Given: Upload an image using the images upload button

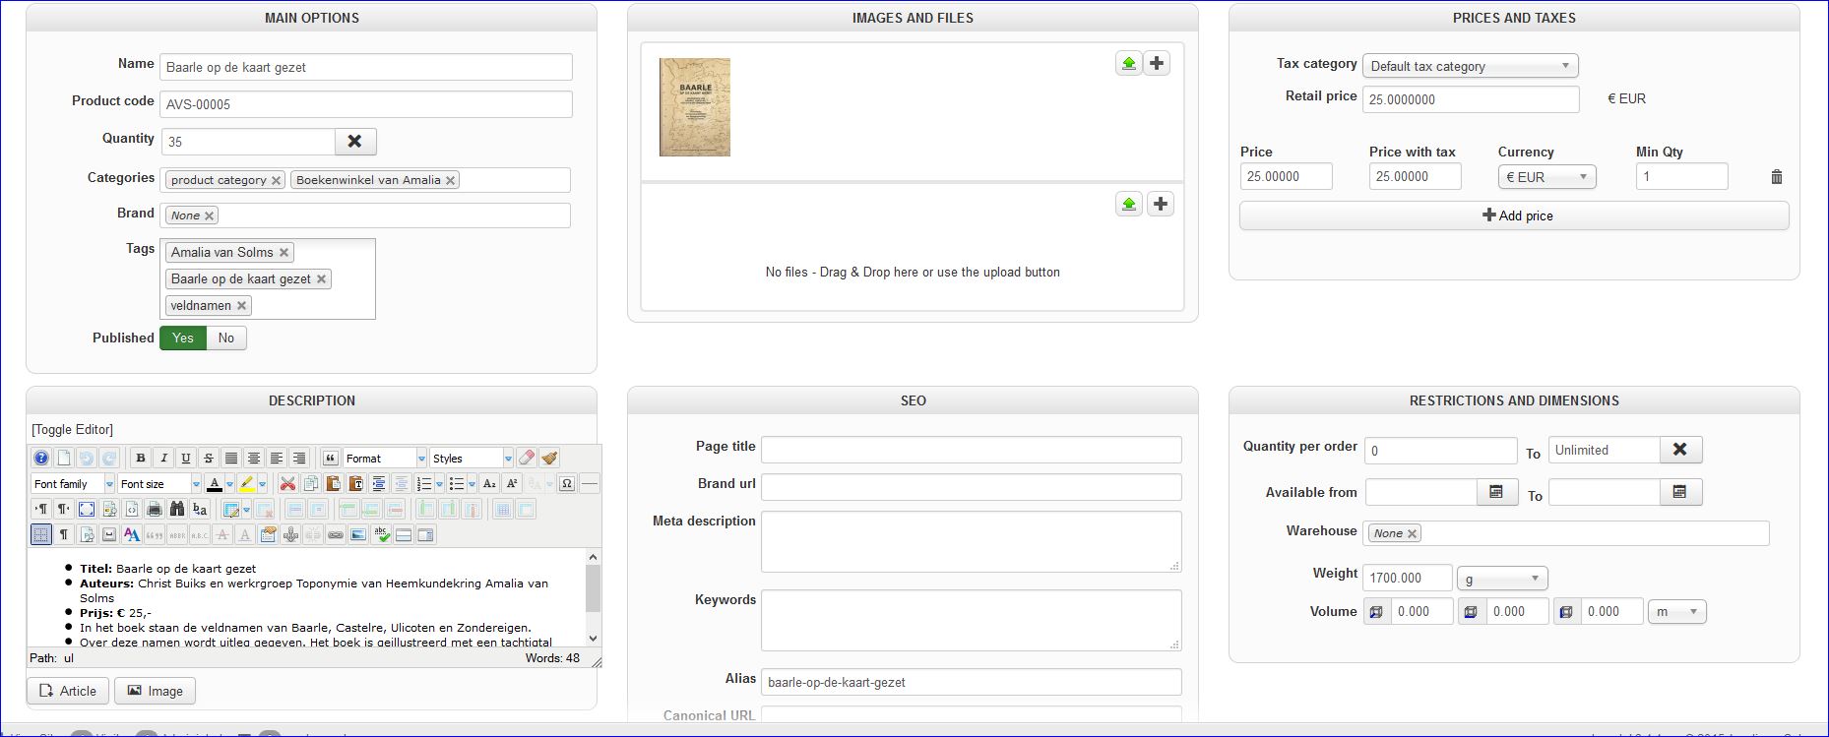Looking at the screenshot, I should pos(1129,63).
